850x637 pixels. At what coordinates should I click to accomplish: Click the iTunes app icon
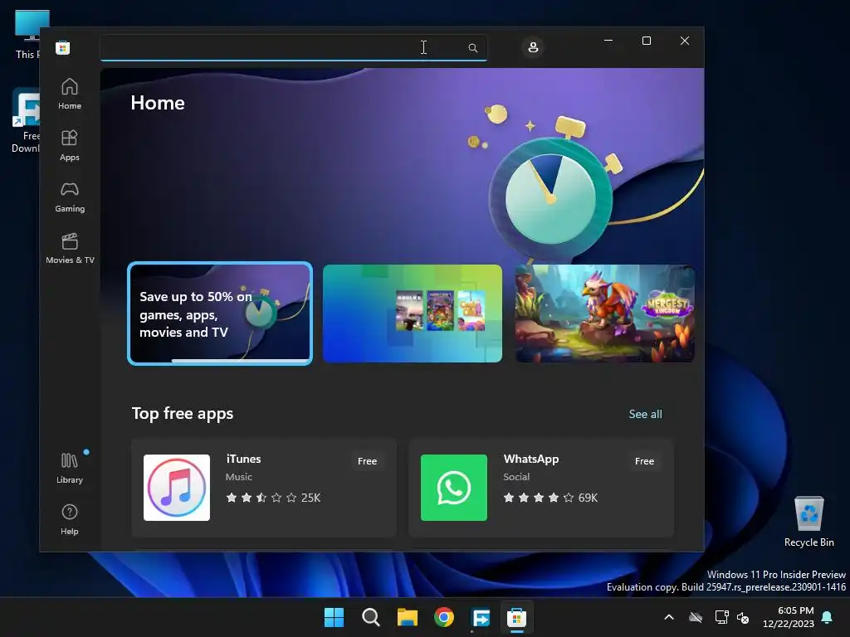coord(177,488)
